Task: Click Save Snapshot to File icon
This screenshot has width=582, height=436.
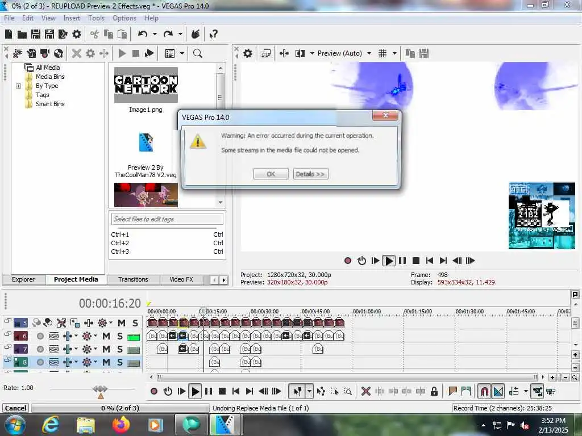Action: (x=424, y=53)
